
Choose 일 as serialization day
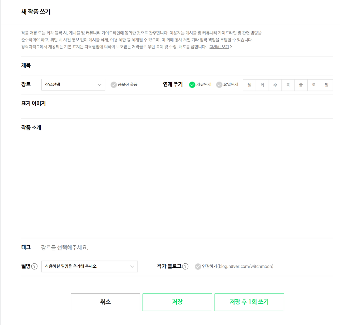tap(327, 85)
